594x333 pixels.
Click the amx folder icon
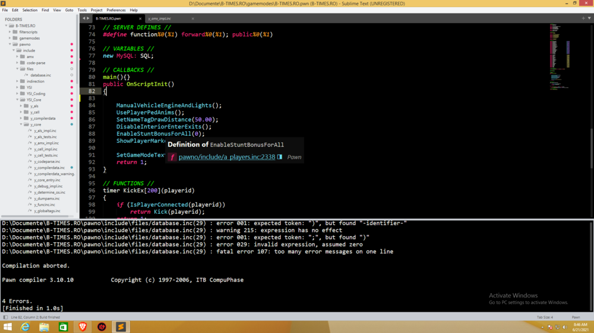click(23, 57)
